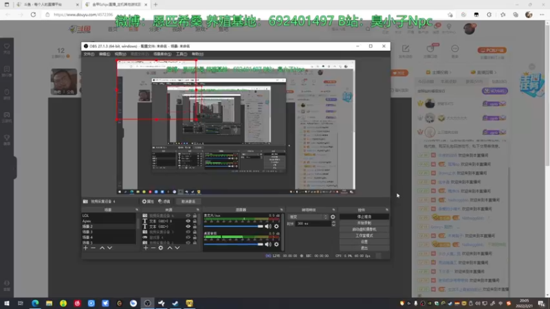Adjust transition duration stepper arrows
550x309 pixels.
click(x=333, y=224)
